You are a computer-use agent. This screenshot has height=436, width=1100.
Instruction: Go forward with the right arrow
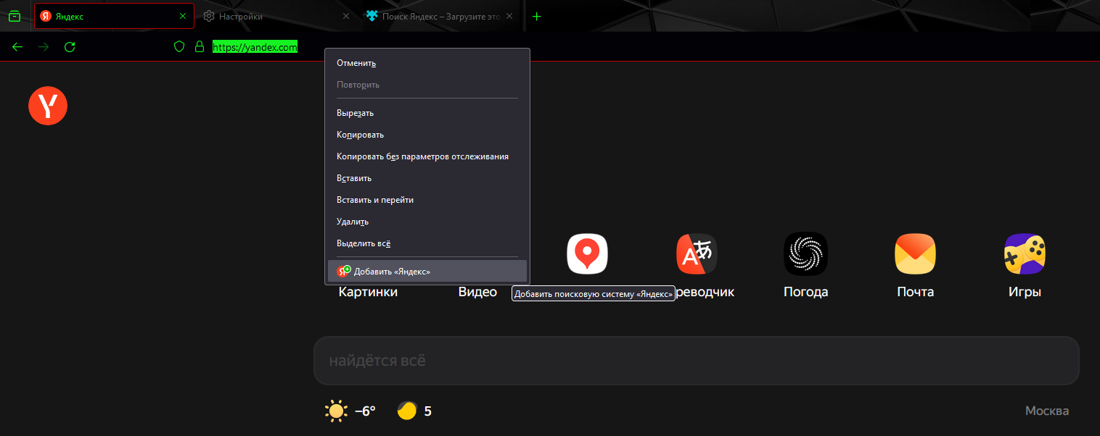click(x=44, y=47)
